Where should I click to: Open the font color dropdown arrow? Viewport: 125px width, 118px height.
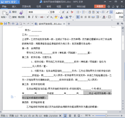(x=64, y=17)
